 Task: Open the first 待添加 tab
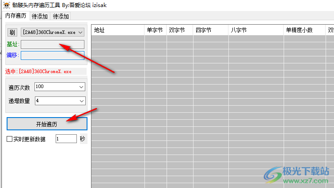tap(40, 16)
